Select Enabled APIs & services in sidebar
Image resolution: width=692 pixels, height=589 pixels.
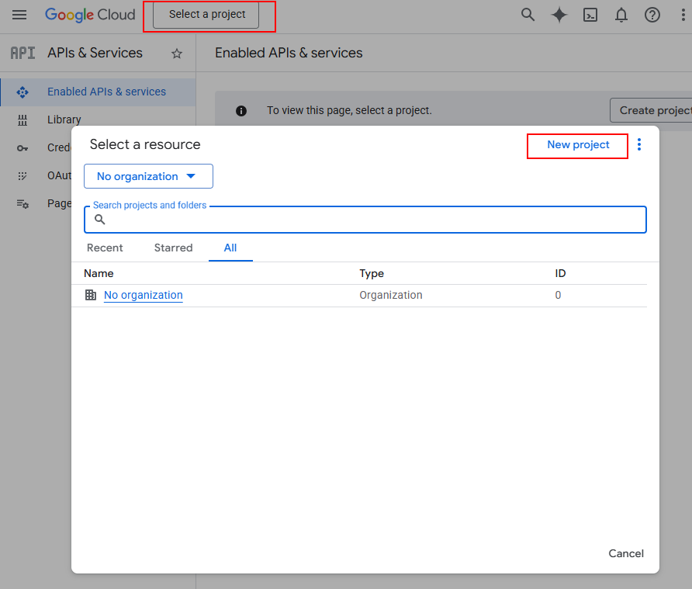pos(106,92)
